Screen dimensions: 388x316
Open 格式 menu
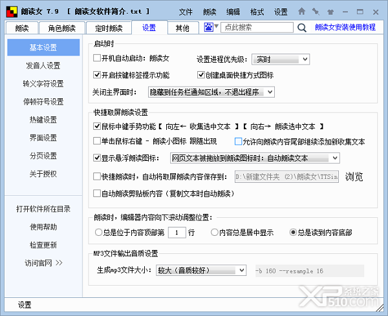click(257, 12)
